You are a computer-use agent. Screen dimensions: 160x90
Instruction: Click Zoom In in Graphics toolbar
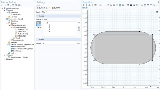click(83, 5)
